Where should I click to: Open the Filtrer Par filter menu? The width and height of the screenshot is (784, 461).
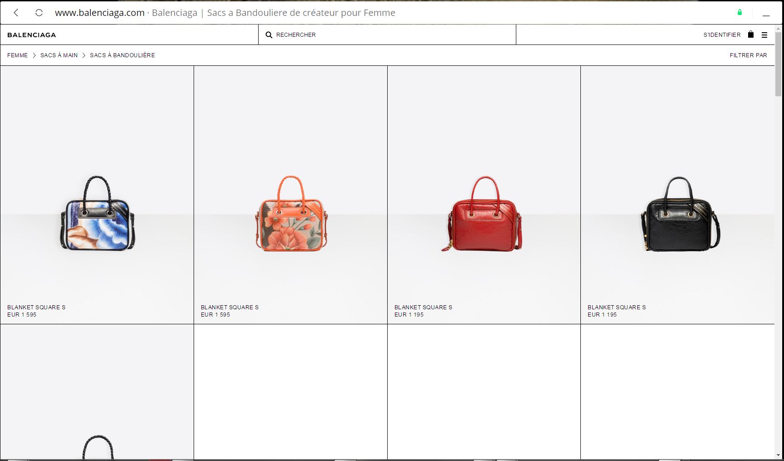click(x=749, y=55)
